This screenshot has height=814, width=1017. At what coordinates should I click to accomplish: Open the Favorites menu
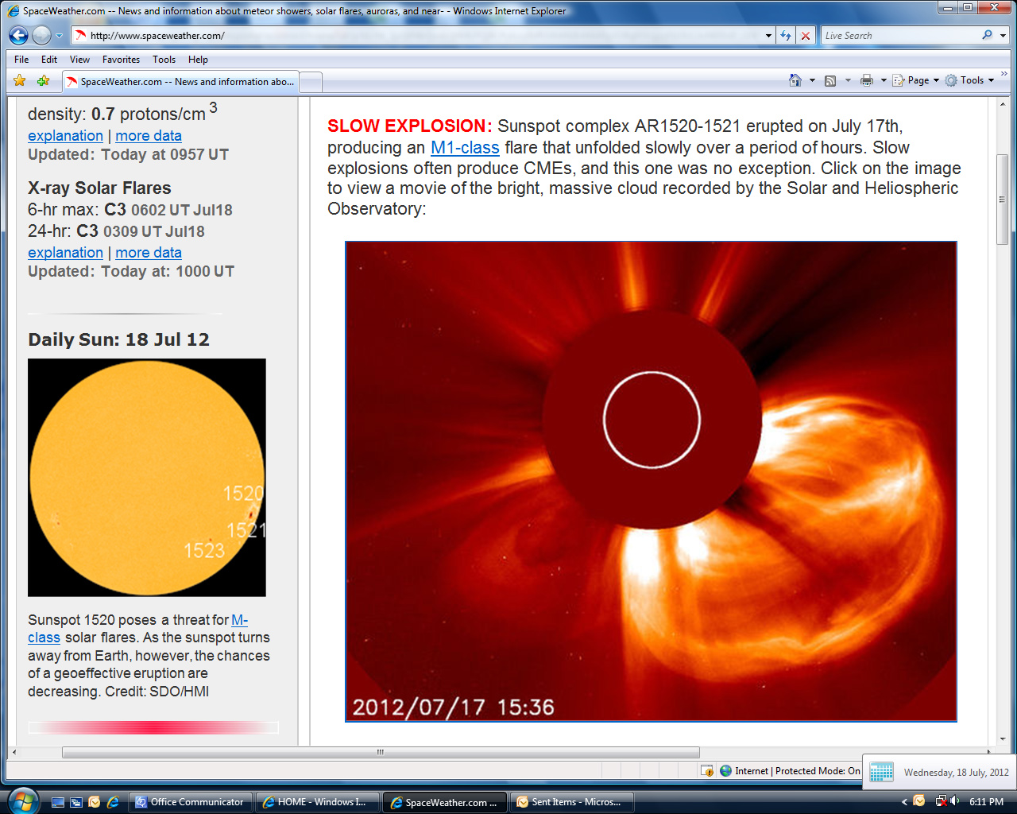121,60
